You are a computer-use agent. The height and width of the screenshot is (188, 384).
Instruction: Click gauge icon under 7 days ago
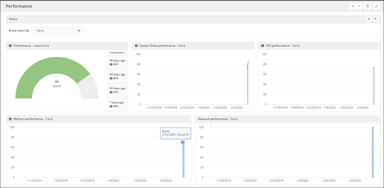coord(111,106)
